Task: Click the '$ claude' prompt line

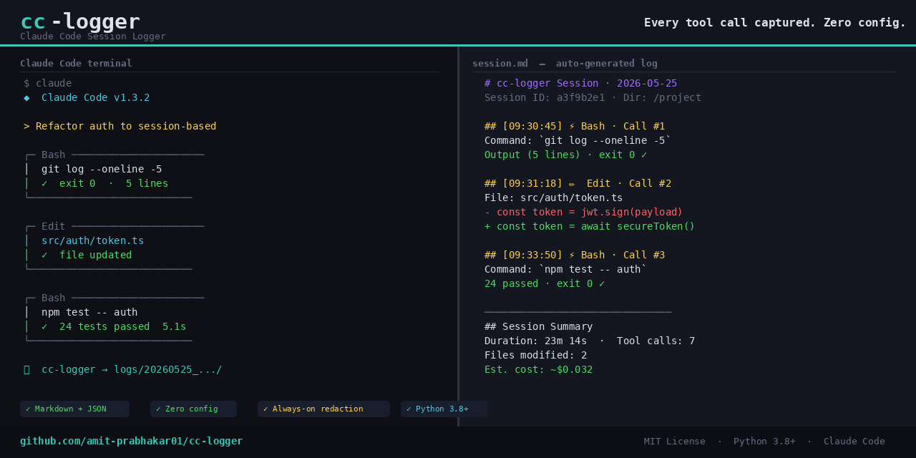Action: coord(47,84)
